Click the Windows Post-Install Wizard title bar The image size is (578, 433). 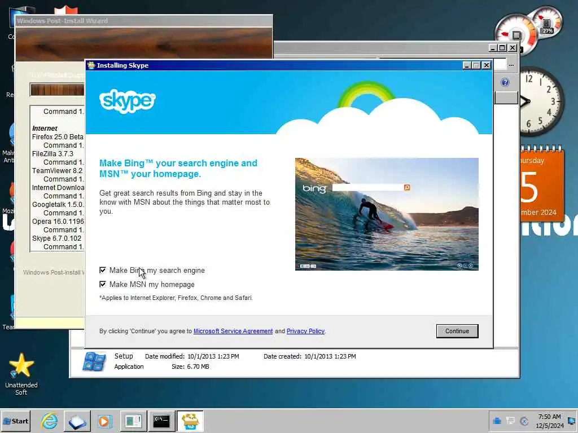tap(144, 21)
